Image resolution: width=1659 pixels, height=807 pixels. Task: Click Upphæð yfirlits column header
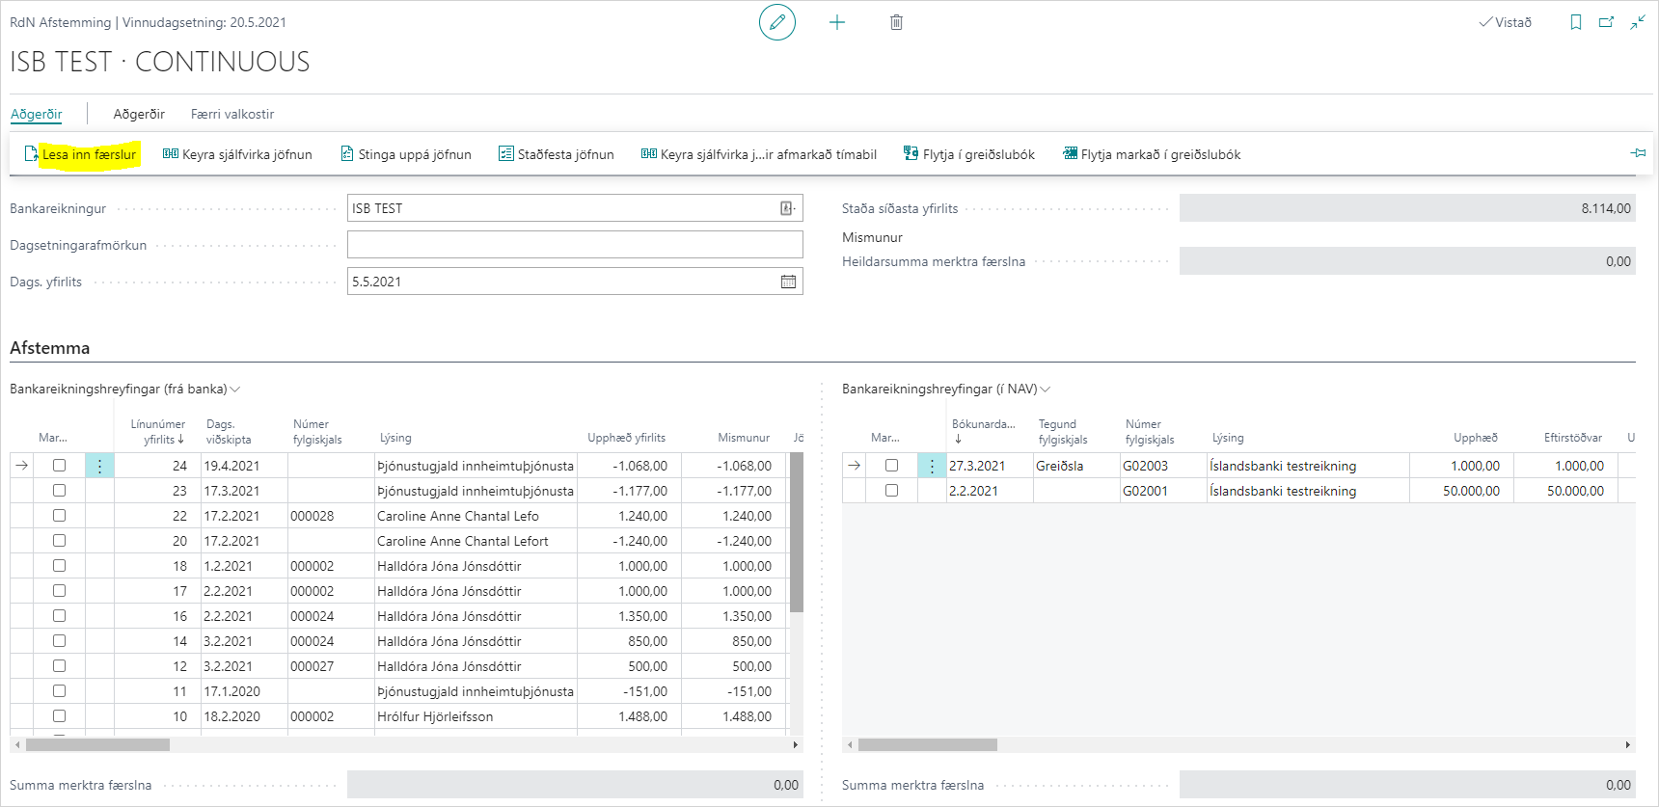click(x=626, y=438)
